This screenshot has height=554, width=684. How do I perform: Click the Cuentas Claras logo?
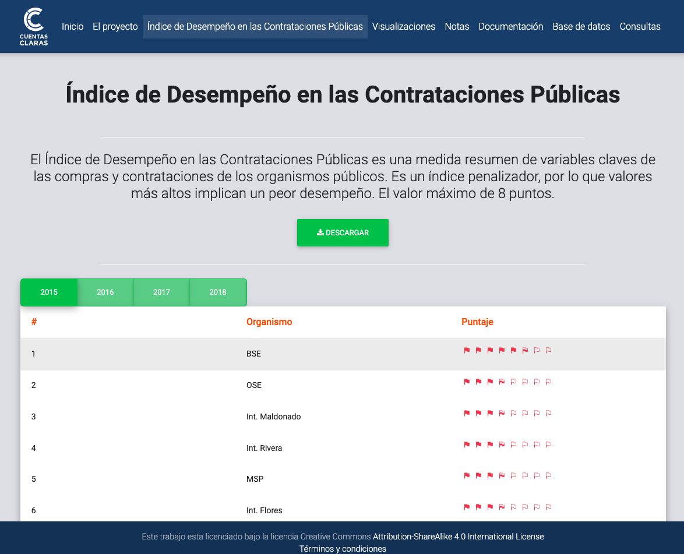34,27
